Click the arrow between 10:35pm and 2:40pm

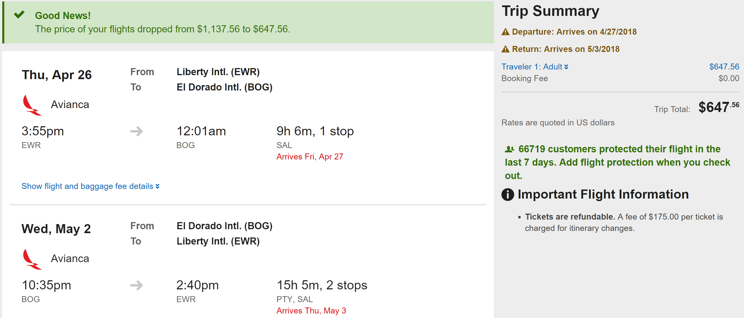point(137,285)
